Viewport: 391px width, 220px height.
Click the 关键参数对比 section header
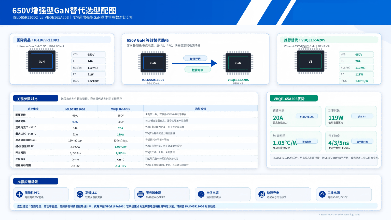click(36, 99)
